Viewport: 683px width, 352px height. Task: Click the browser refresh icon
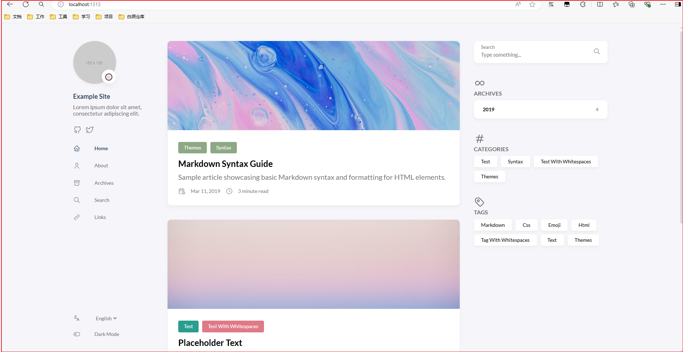tap(26, 5)
